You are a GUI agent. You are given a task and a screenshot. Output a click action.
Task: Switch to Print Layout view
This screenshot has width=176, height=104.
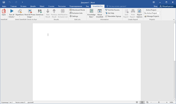click(x=142, y=102)
